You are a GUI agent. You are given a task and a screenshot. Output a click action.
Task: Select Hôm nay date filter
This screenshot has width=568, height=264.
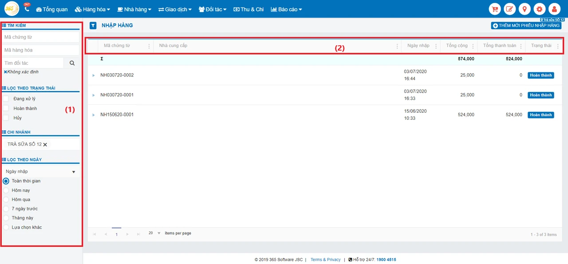pos(6,190)
